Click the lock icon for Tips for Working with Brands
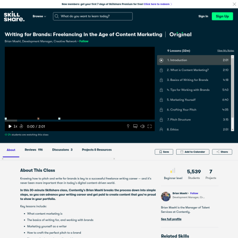 [x=161, y=90]
